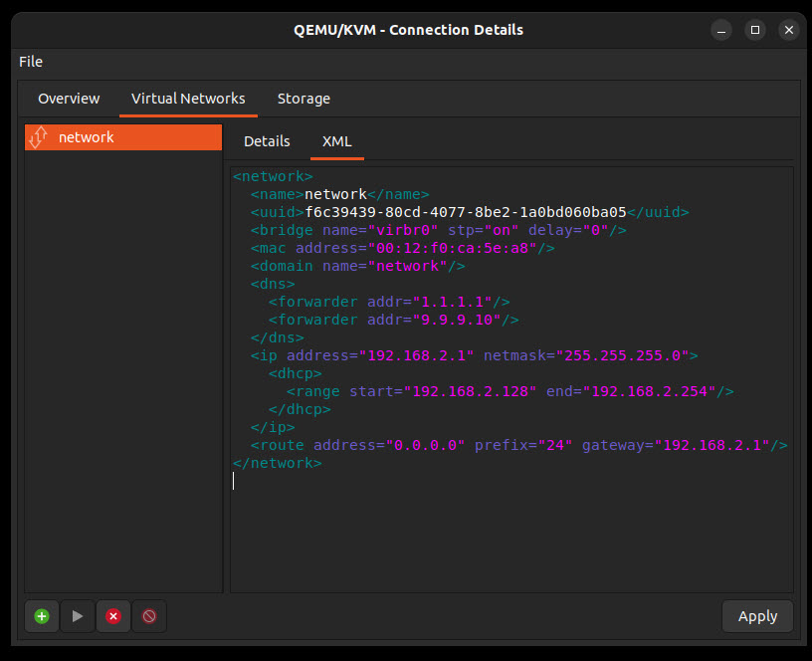Place cursor in the uuid value text

pyautogui.click(x=466, y=212)
